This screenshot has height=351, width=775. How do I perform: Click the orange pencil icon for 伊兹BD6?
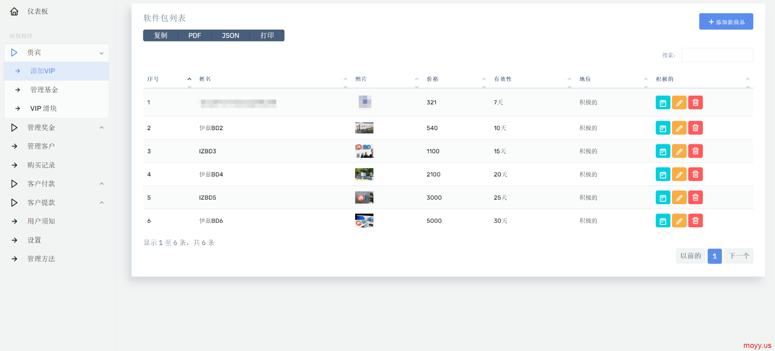(x=679, y=220)
